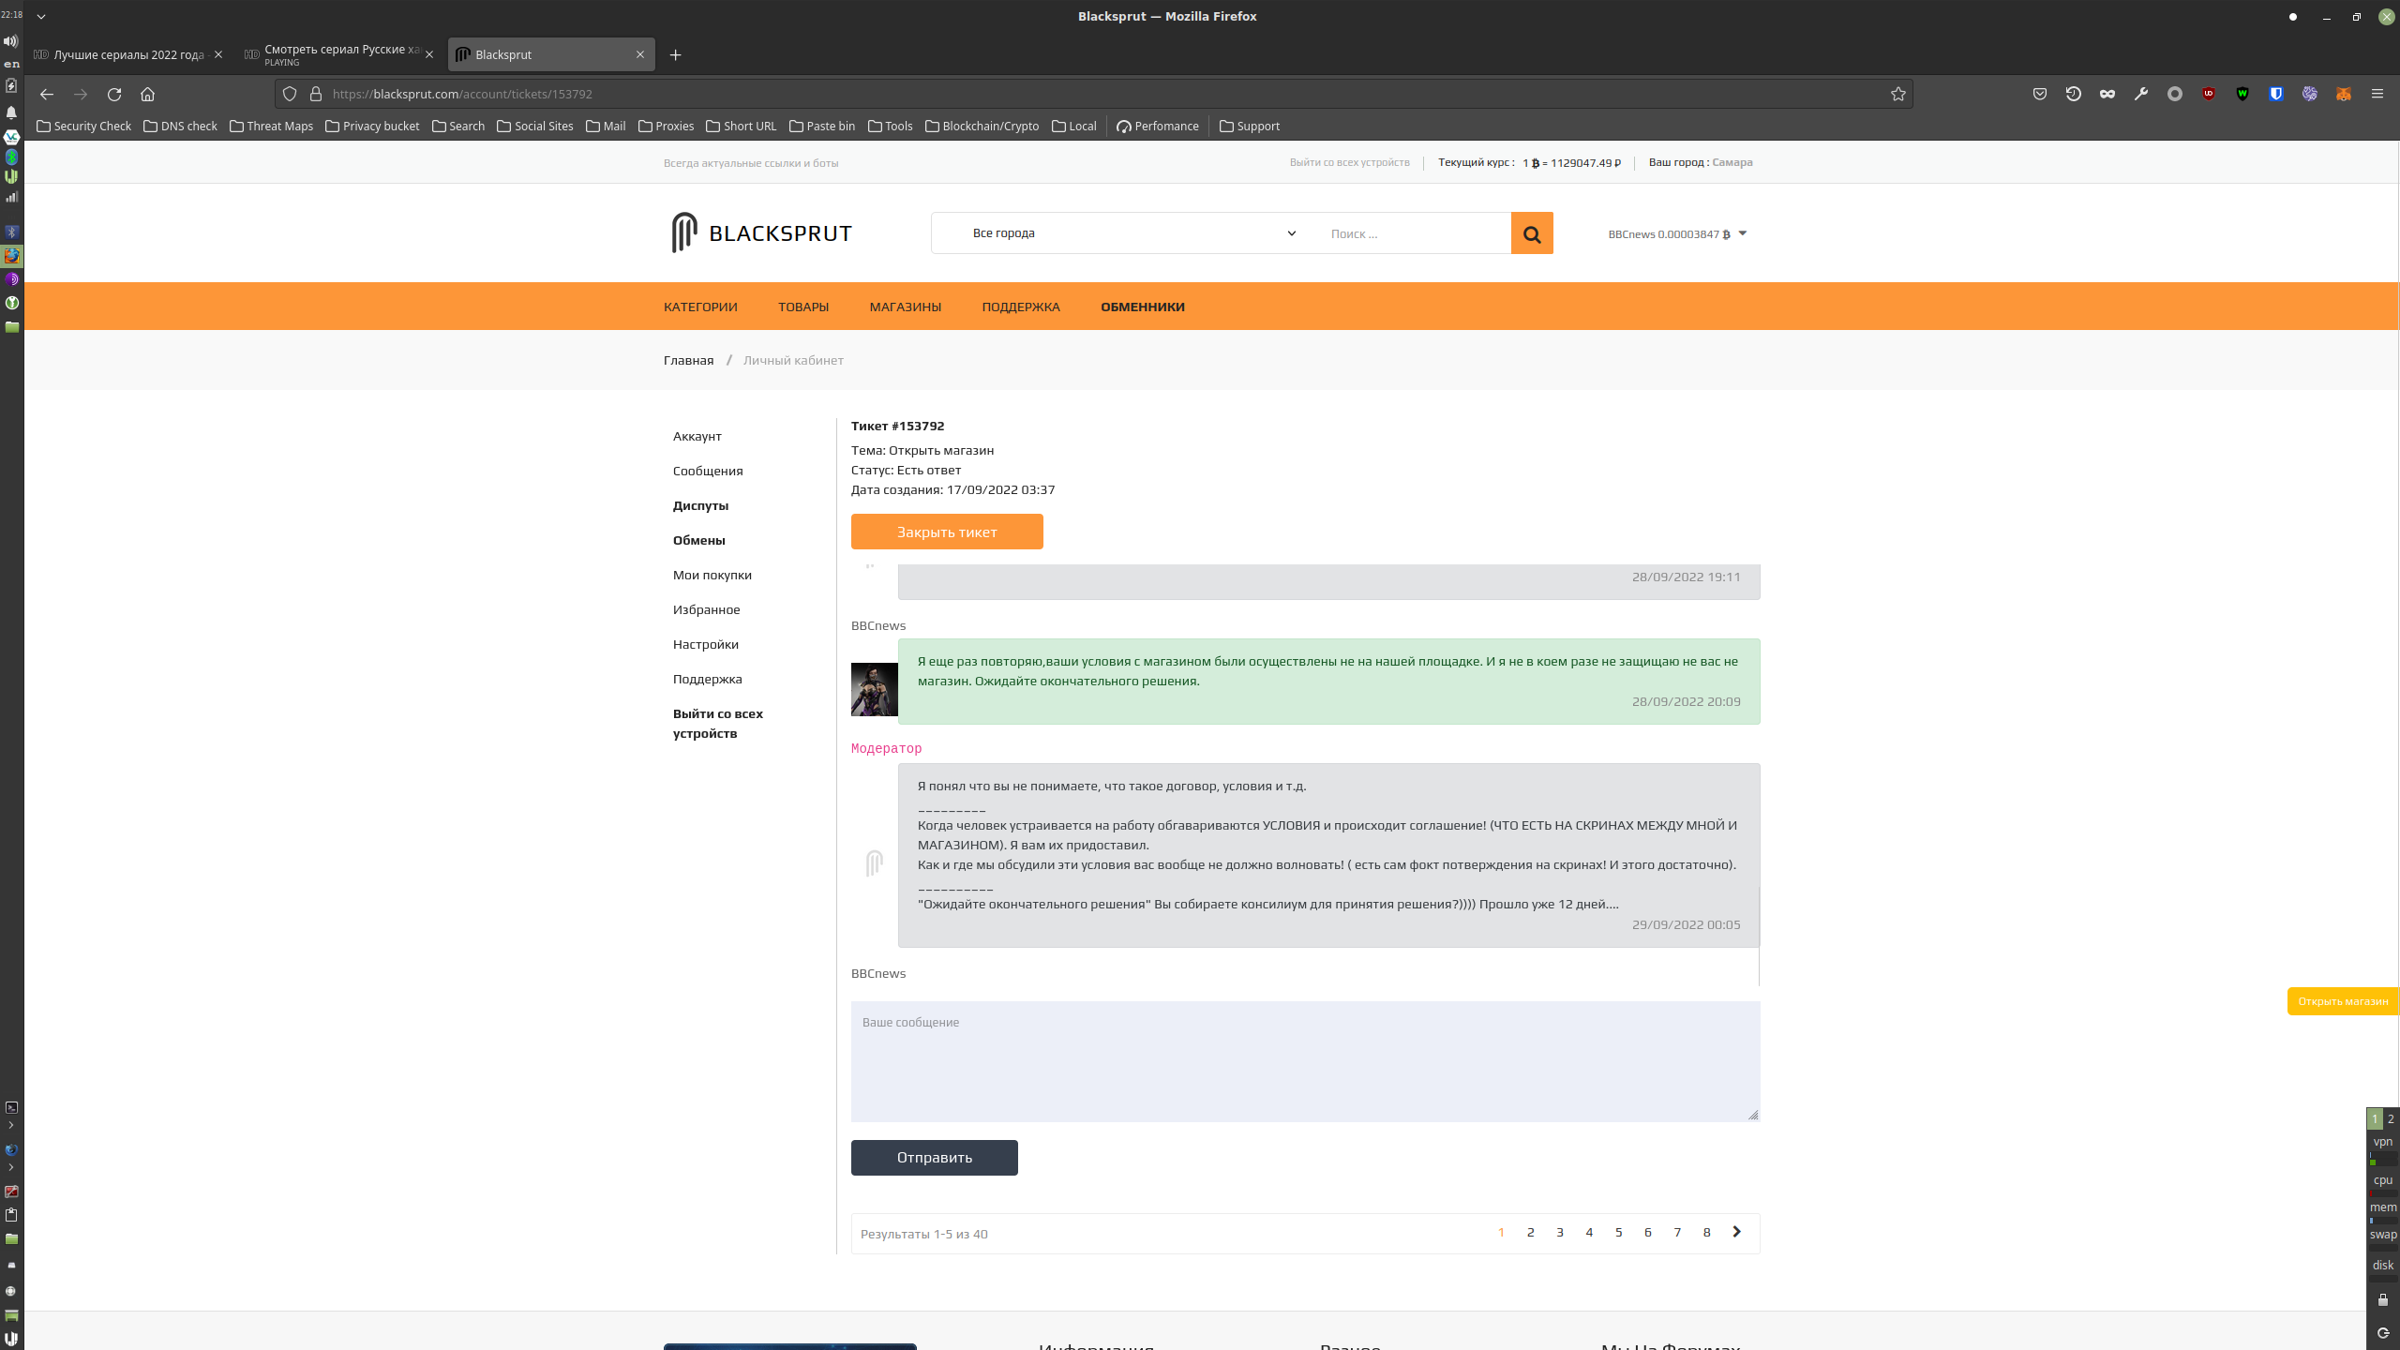Open the Firefox hamburger menu
This screenshot has height=1350, width=2400.
[x=2377, y=94]
